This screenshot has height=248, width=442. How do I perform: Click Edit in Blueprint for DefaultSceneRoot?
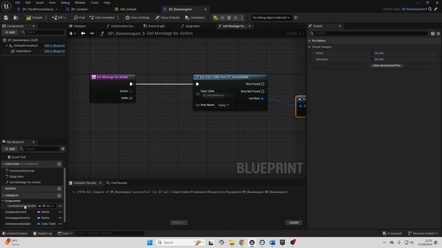(55, 45)
